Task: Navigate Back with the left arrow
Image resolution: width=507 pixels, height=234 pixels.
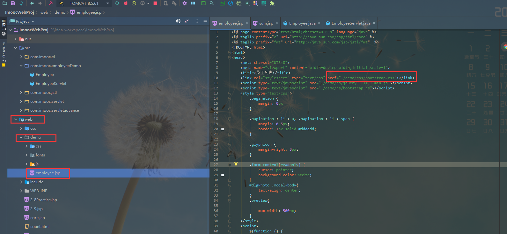Action: click(x=32, y=3)
